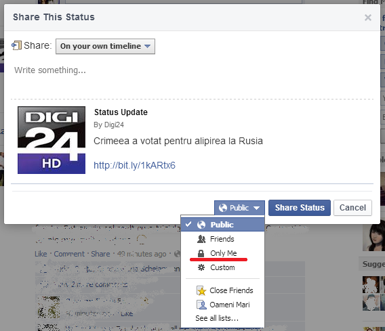The image size is (385, 331).
Task: Click the globe icon in Public menu entry
Action: pyautogui.click(x=201, y=225)
